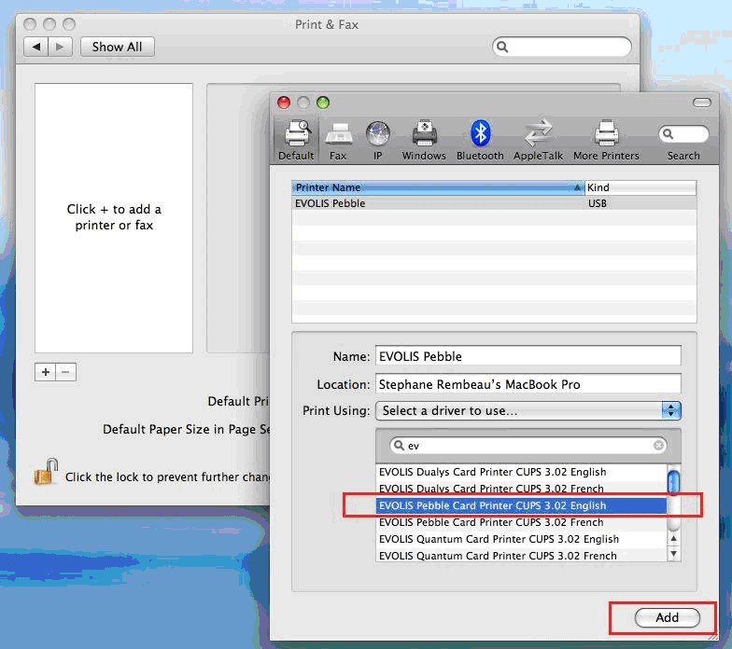Clear the driver search text
Image resolution: width=732 pixels, height=649 pixels.
pyautogui.click(x=659, y=446)
